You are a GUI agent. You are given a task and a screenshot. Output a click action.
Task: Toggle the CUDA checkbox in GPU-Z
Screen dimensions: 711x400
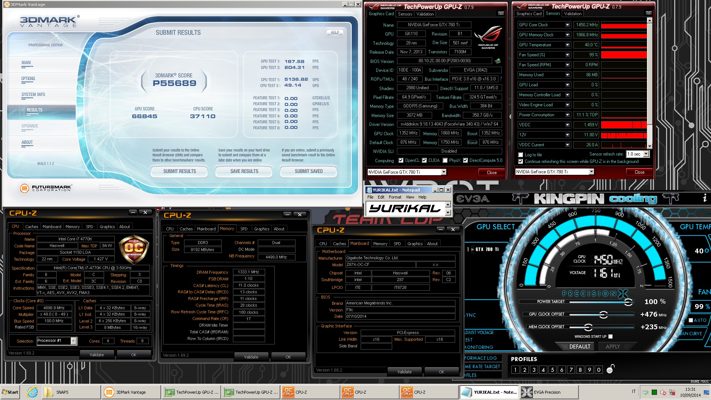click(424, 160)
